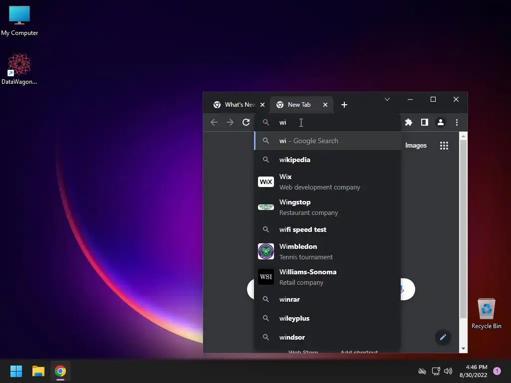Choose the Wingstop Restaurant company suggestion
Viewport: 511px width, 383px height.
pyautogui.click(x=327, y=207)
